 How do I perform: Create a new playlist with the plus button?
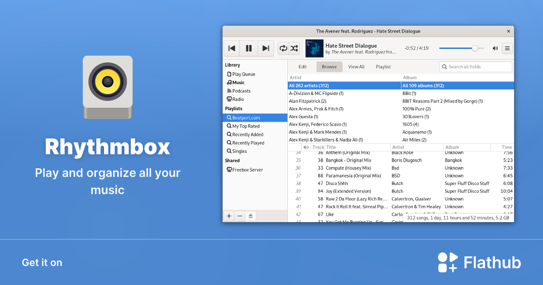pos(229,216)
